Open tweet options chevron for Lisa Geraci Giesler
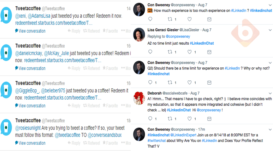The width and height of the screenshot is (273, 151). [x=270, y=30]
